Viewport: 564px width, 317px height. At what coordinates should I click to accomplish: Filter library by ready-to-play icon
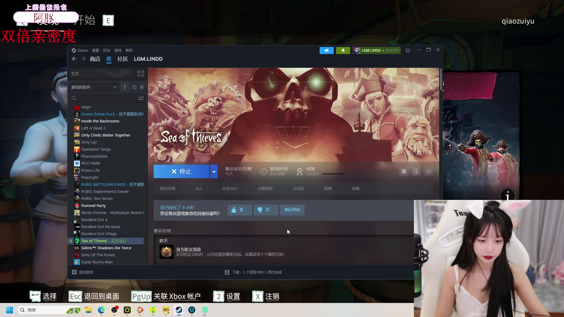coord(142,87)
